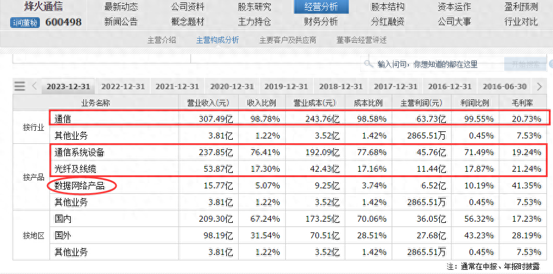
Task: Click the 41.35% gross margin value
Action: point(527,185)
